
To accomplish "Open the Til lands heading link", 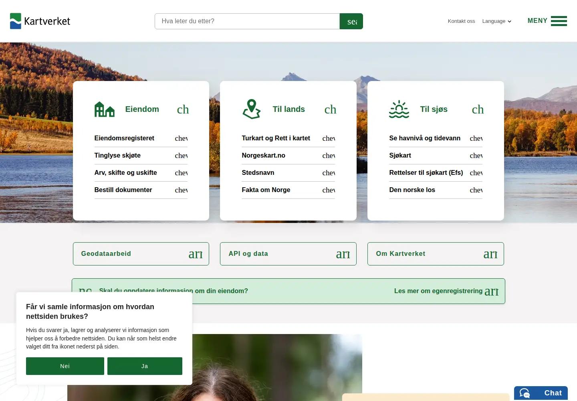I will click(x=288, y=109).
